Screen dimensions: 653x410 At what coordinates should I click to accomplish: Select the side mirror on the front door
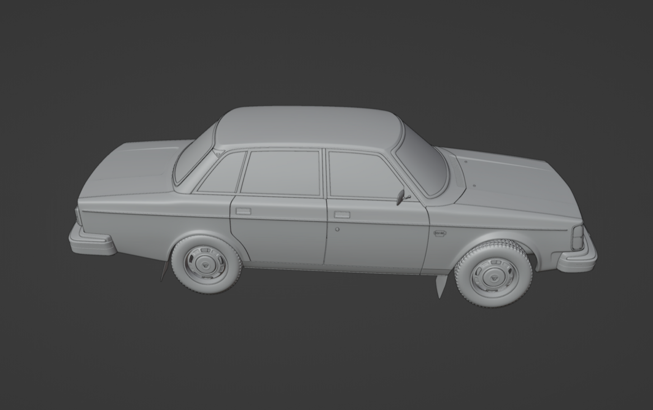click(402, 197)
